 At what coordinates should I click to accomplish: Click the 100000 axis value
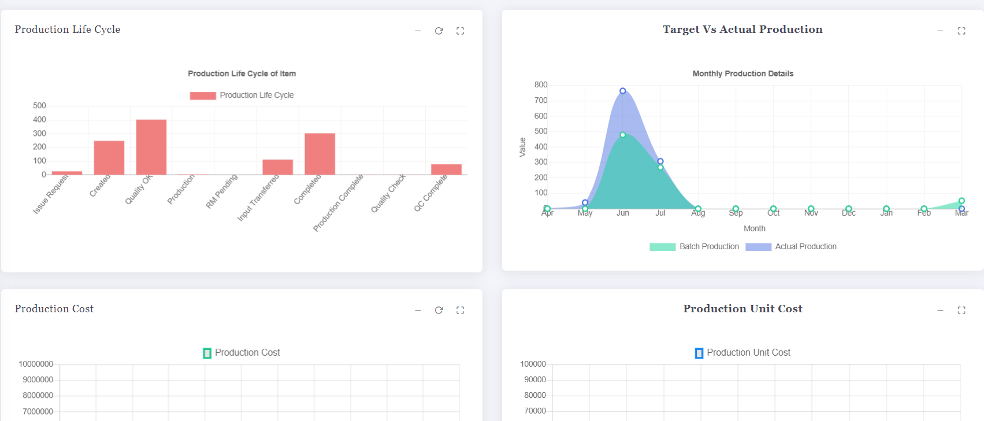point(533,364)
